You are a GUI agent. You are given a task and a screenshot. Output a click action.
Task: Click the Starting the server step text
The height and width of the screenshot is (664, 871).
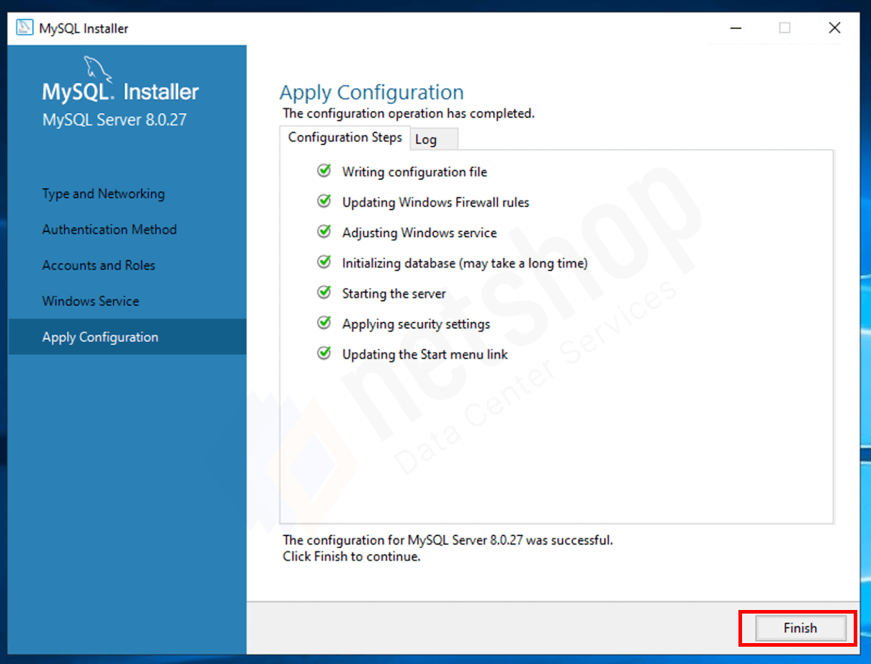pos(394,294)
